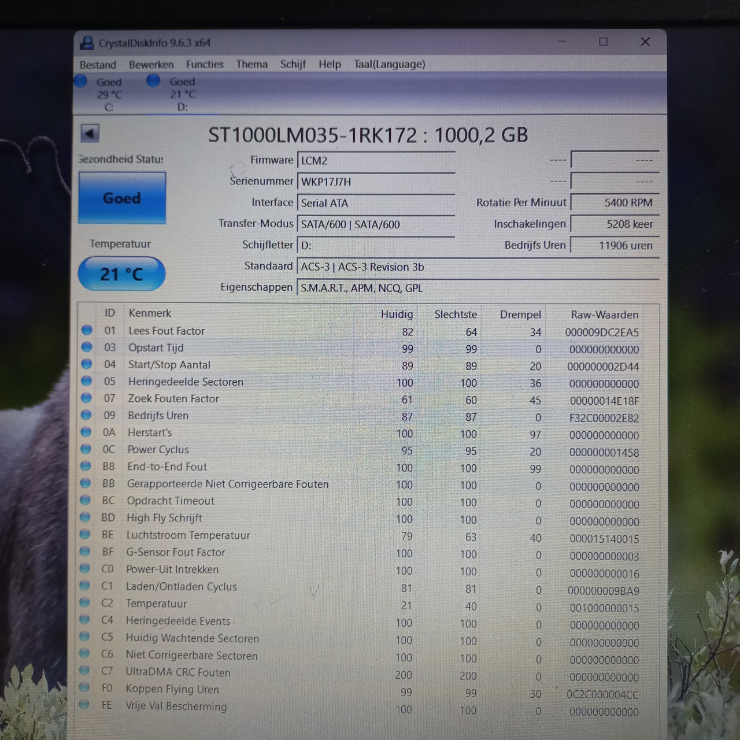
Task: Click the Bedrijfs Uren value 11906 uren
Action: [615, 246]
